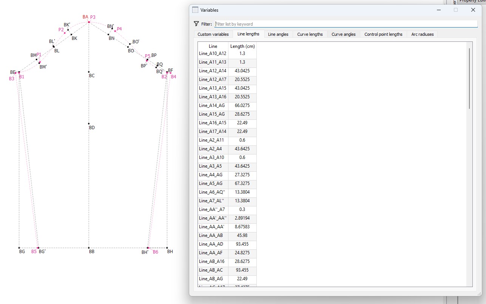This screenshot has height=304, width=486.
Task: Select the Line_A13_A16 row
Action: tap(227, 97)
